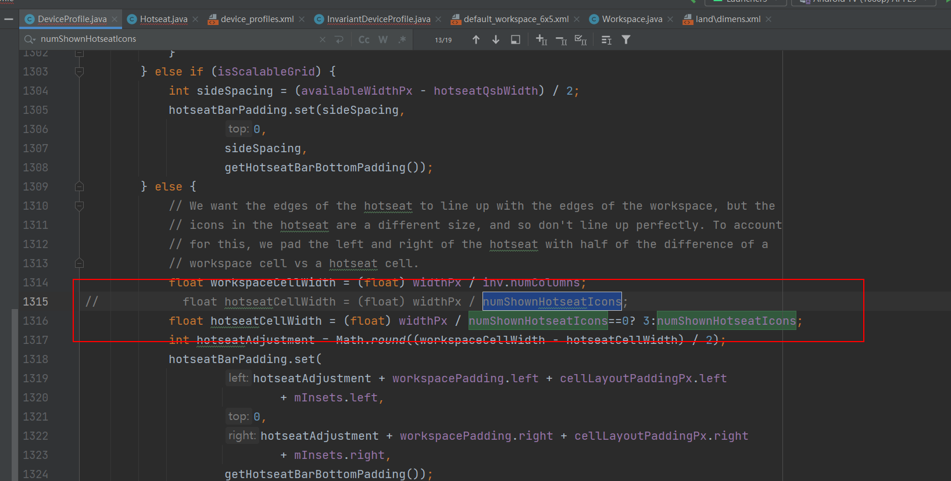Toggle Match Case (Cc) search option
Image resolution: width=951 pixels, height=481 pixels.
[x=364, y=40]
